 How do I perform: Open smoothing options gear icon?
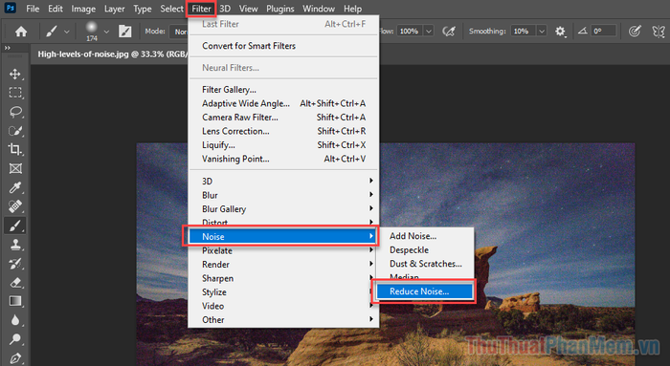click(560, 32)
